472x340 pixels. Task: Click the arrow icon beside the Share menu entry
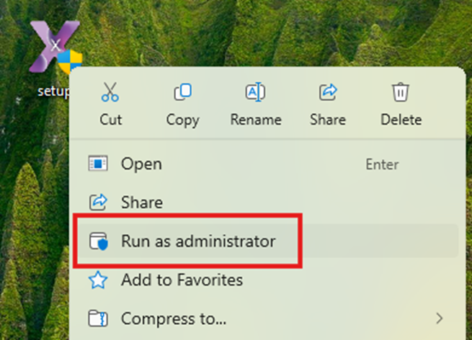[97, 202]
